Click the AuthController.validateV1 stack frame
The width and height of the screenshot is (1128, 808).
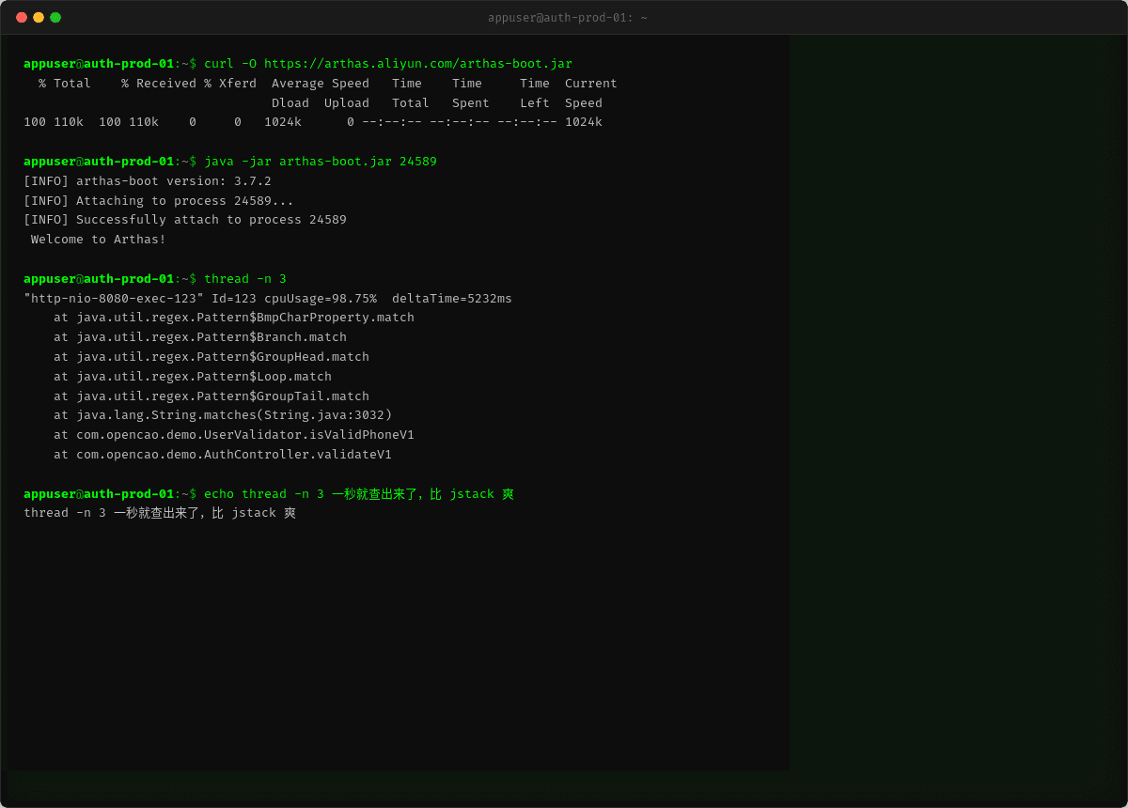point(223,455)
